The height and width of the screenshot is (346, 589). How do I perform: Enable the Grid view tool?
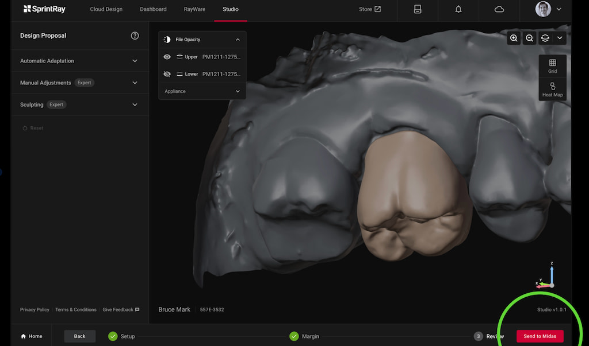pos(552,66)
